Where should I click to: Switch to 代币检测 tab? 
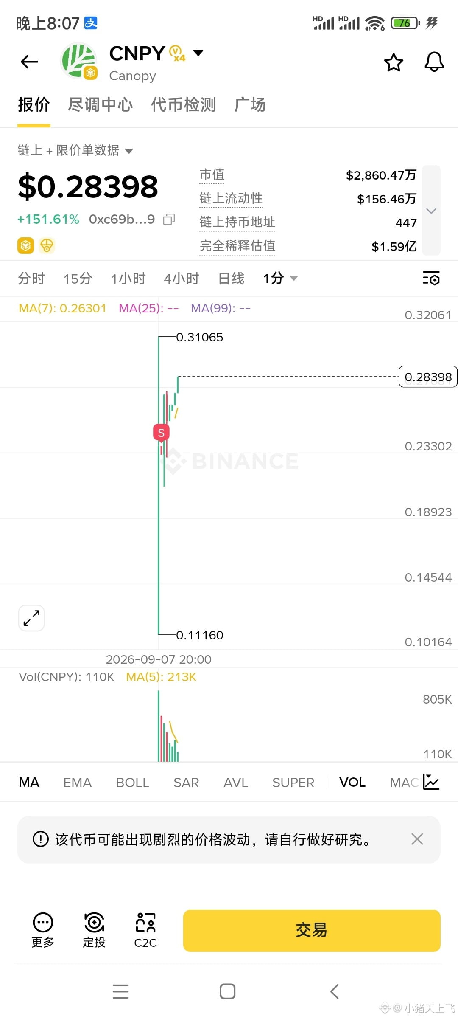click(184, 105)
